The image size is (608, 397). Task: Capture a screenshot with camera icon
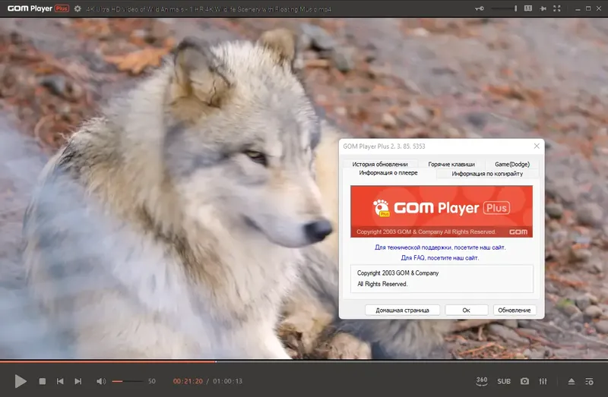[524, 381]
